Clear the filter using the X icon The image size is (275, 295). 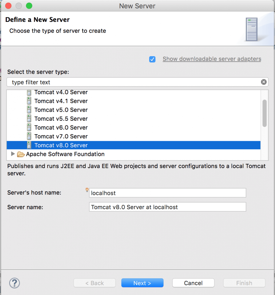tap(264, 82)
